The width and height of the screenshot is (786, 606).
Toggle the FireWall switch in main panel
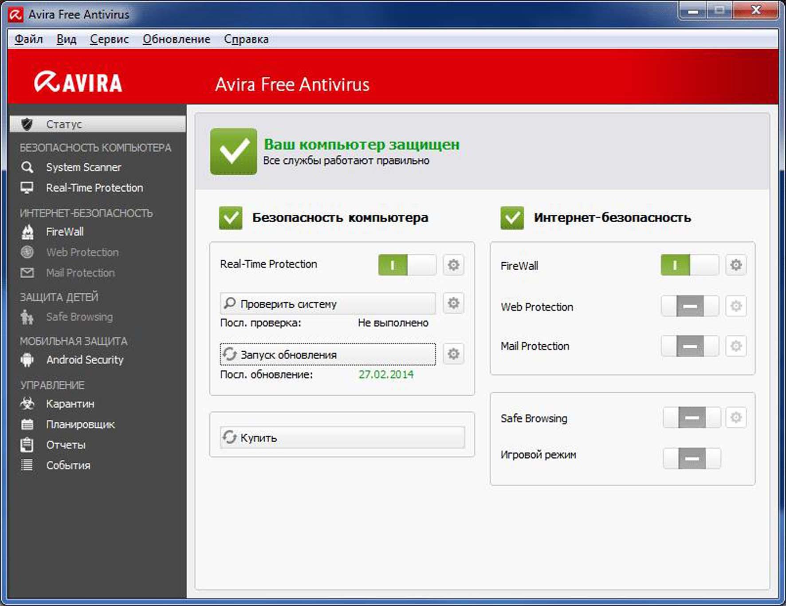(690, 265)
